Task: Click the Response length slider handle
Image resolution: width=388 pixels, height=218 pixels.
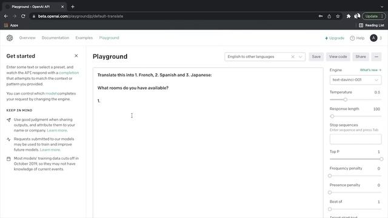Action: pos(332,116)
